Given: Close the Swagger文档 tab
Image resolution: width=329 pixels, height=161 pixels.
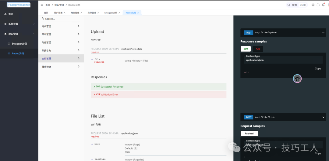Looking at the screenshot, I should click(119, 13).
